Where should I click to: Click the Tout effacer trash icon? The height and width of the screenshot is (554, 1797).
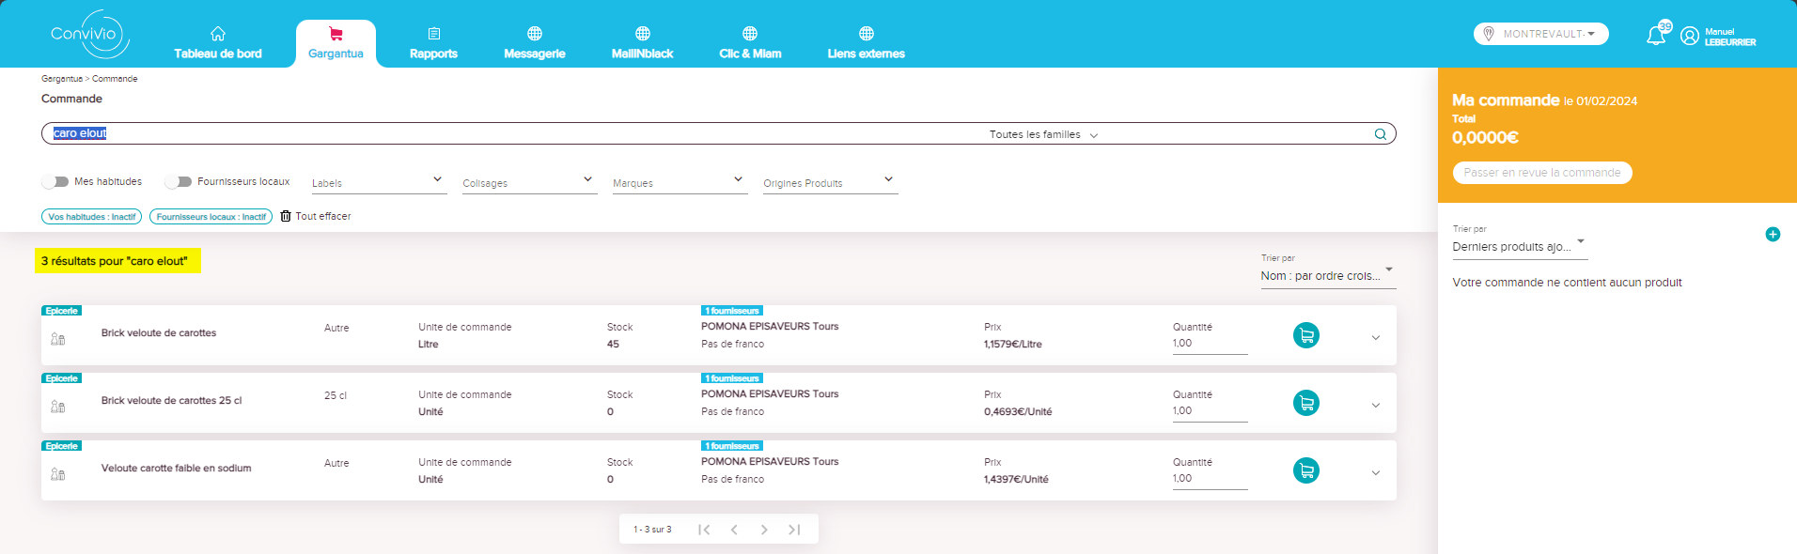[286, 216]
